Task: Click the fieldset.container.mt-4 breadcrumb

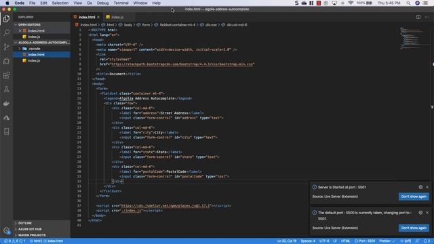Action: click(177, 25)
